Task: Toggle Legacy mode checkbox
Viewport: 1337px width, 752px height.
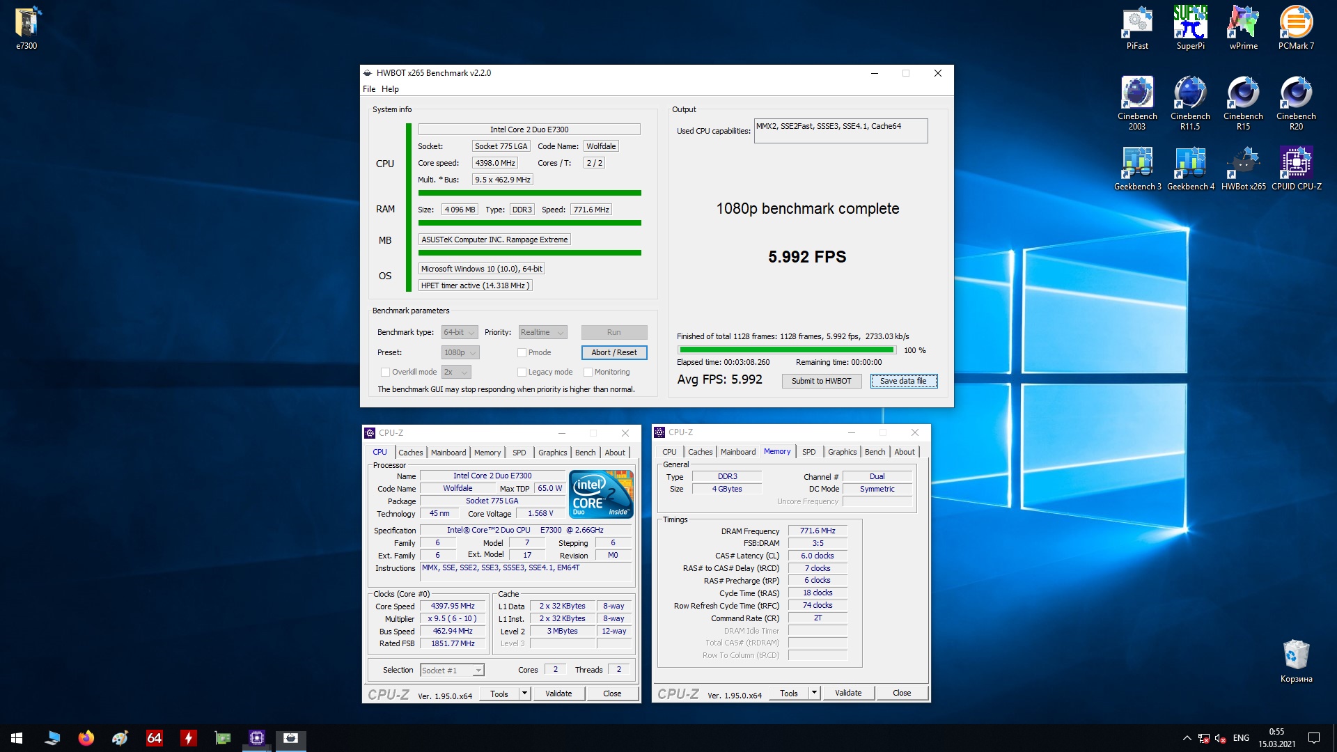Action: coord(522,373)
